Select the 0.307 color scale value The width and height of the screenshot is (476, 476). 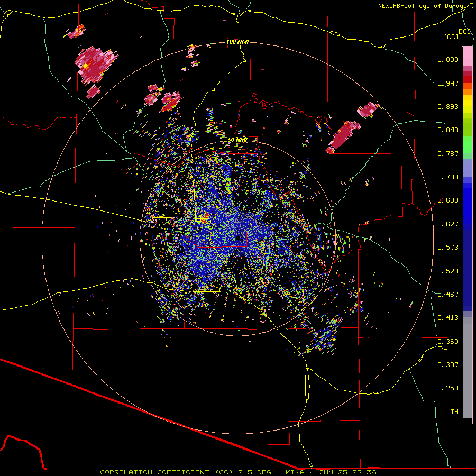point(448,365)
